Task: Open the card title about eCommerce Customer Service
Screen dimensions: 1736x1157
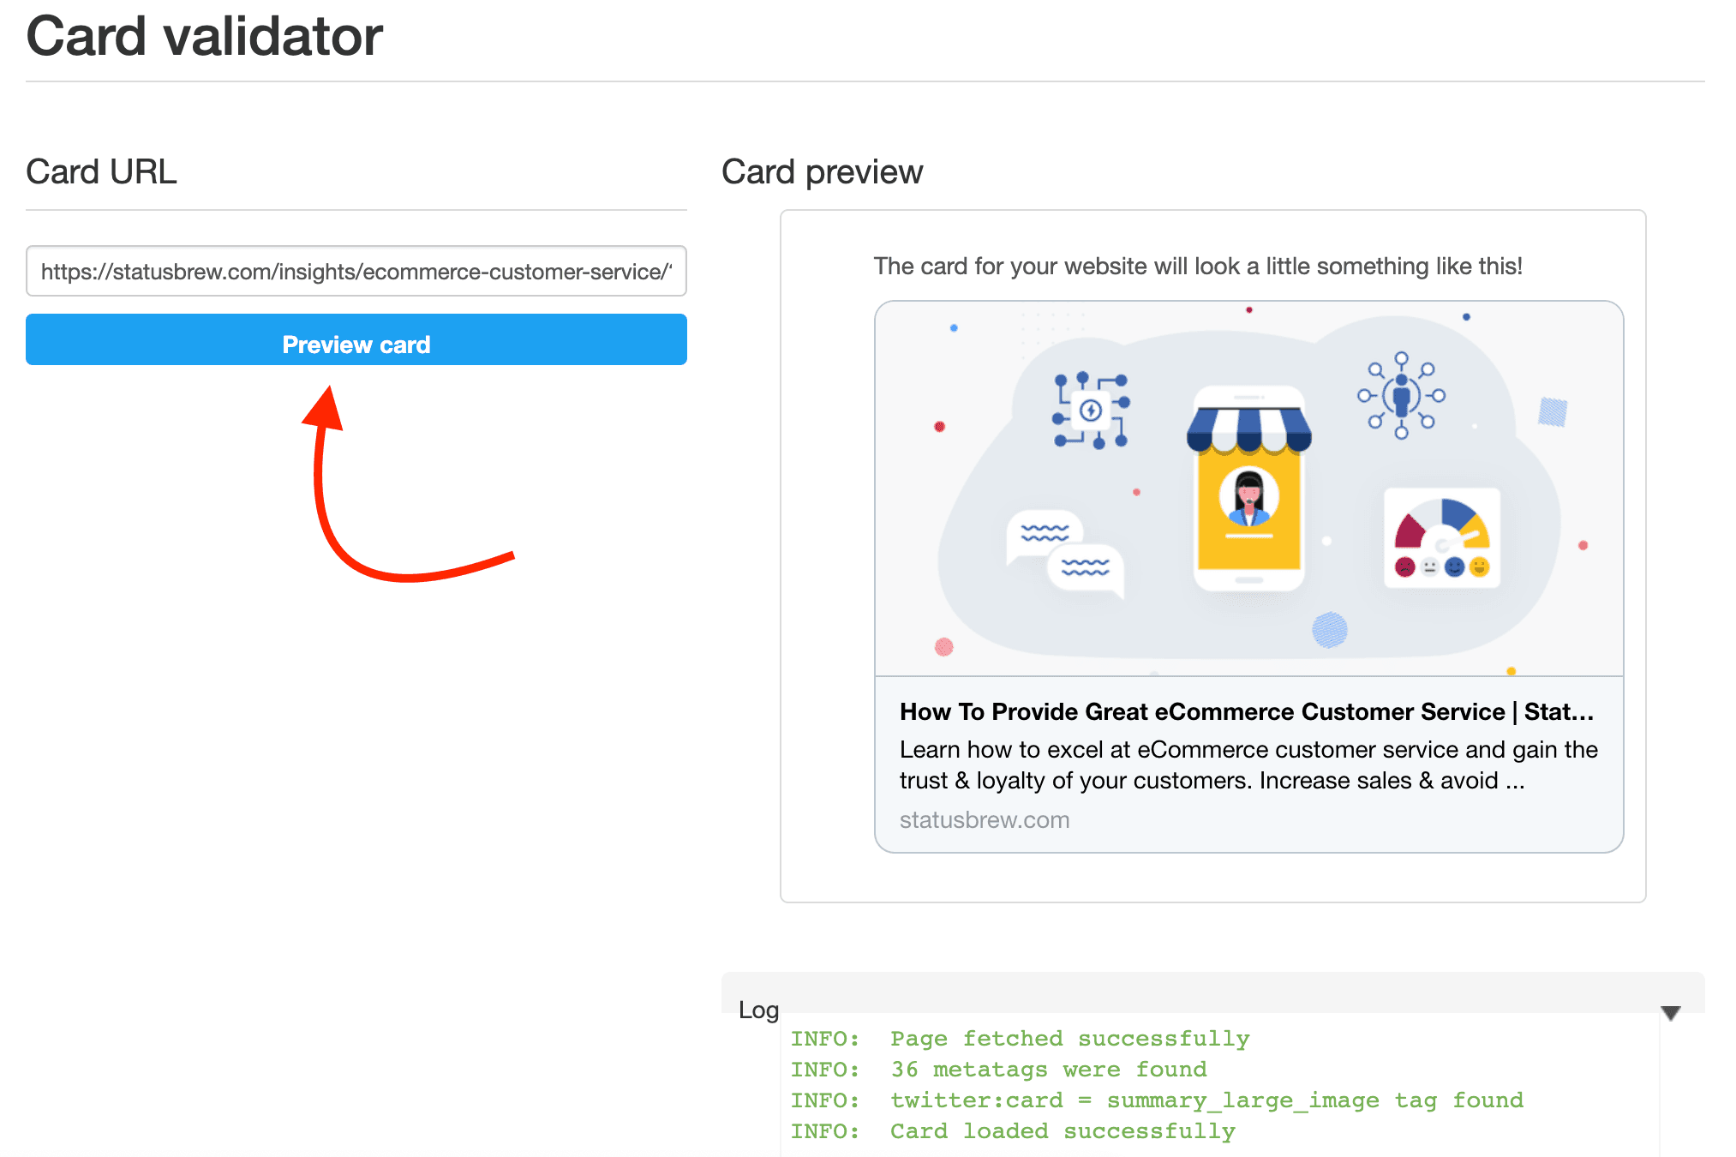Action: (1246, 712)
